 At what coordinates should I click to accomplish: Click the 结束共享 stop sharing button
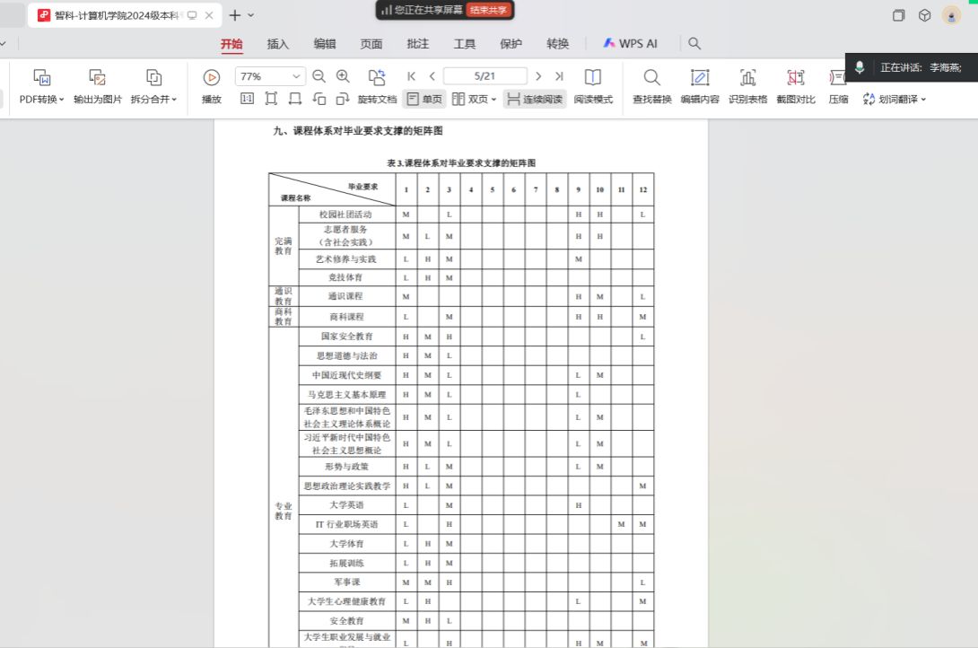tap(489, 10)
